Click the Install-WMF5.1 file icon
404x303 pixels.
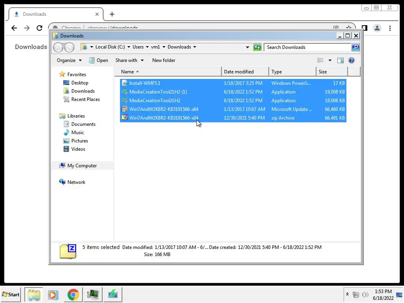click(125, 83)
